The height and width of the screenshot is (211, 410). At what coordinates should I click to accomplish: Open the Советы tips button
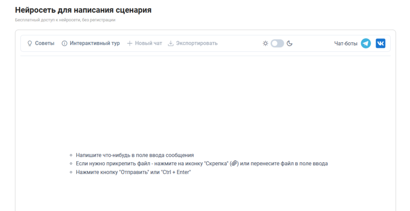click(x=41, y=43)
